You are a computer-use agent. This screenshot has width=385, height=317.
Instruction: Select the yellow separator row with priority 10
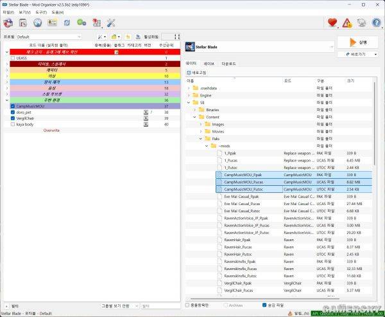pyautogui.click(x=95, y=76)
